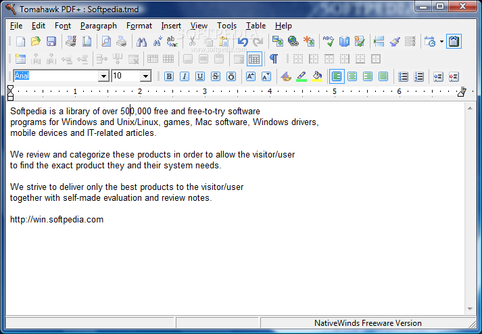Image resolution: width=482 pixels, height=334 pixels.
Task: Insert hyperlink globe icon
Action: 293,41
